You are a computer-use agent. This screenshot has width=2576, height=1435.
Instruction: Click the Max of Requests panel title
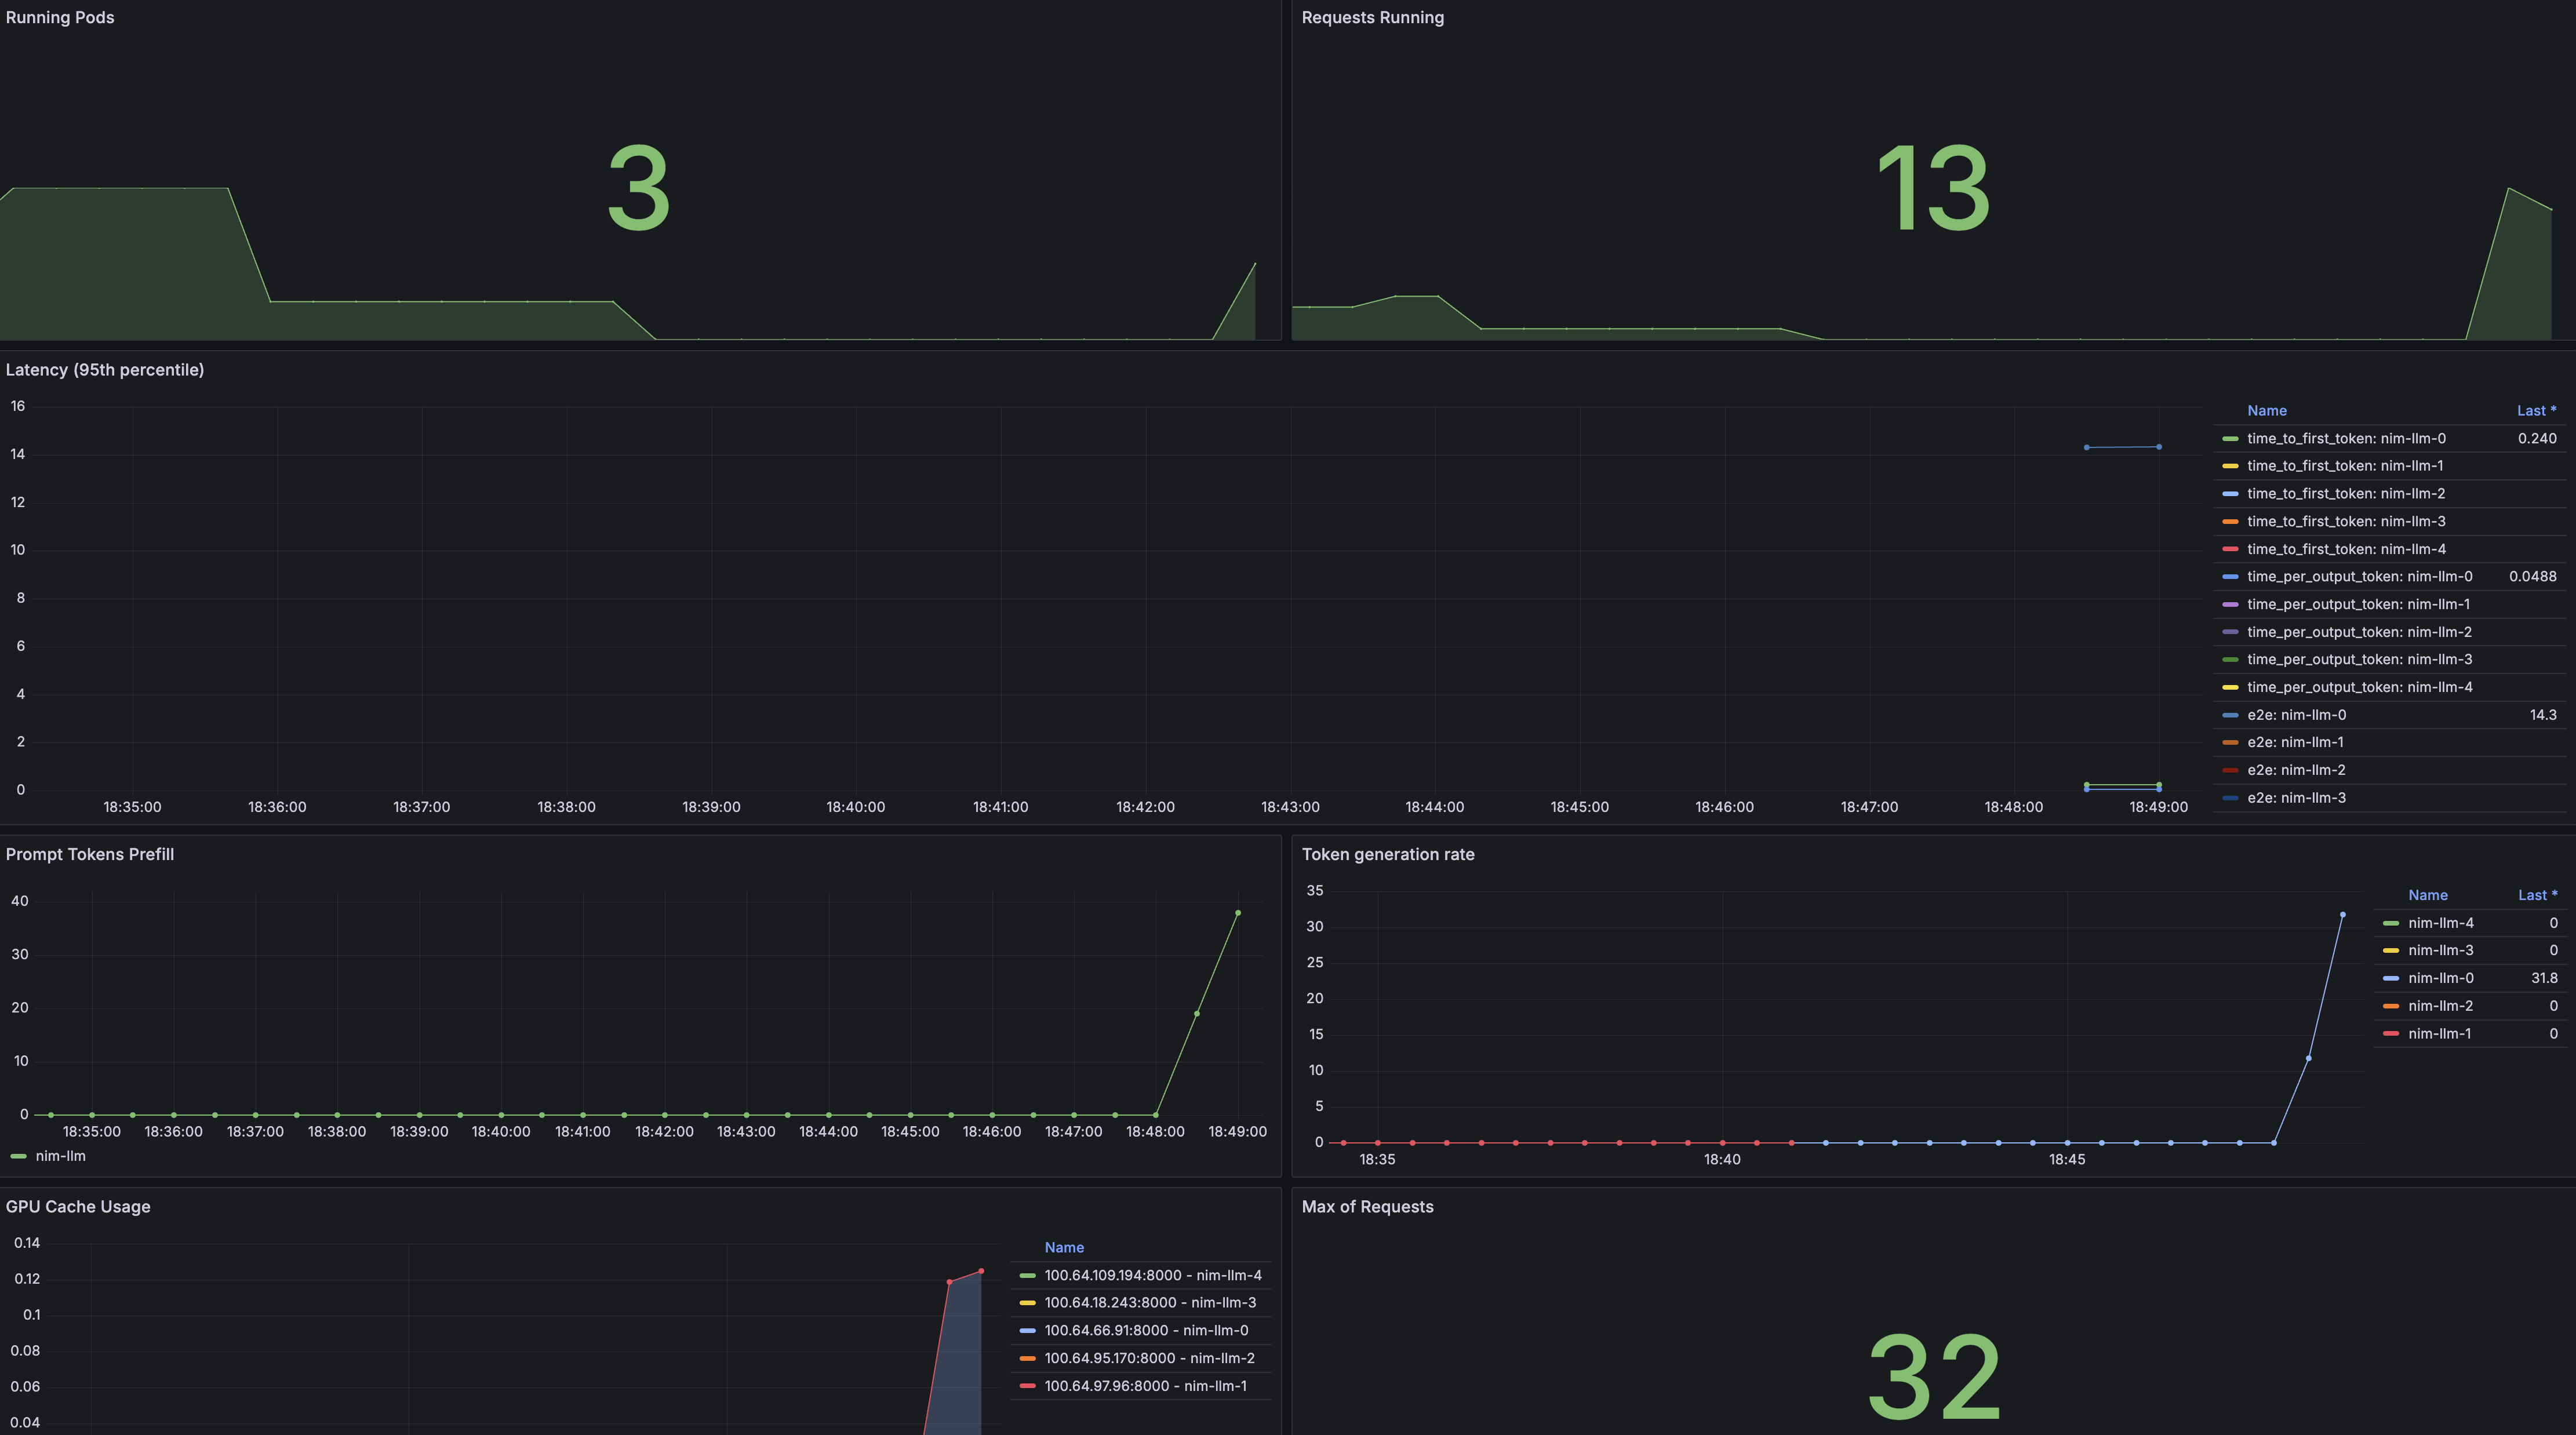tap(1367, 1206)
